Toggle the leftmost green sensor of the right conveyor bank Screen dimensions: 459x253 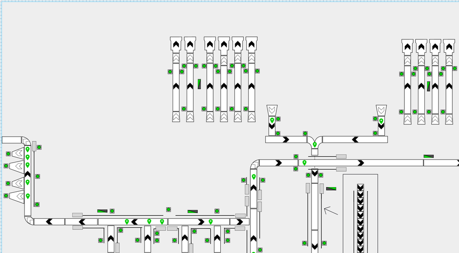[401, 74]
